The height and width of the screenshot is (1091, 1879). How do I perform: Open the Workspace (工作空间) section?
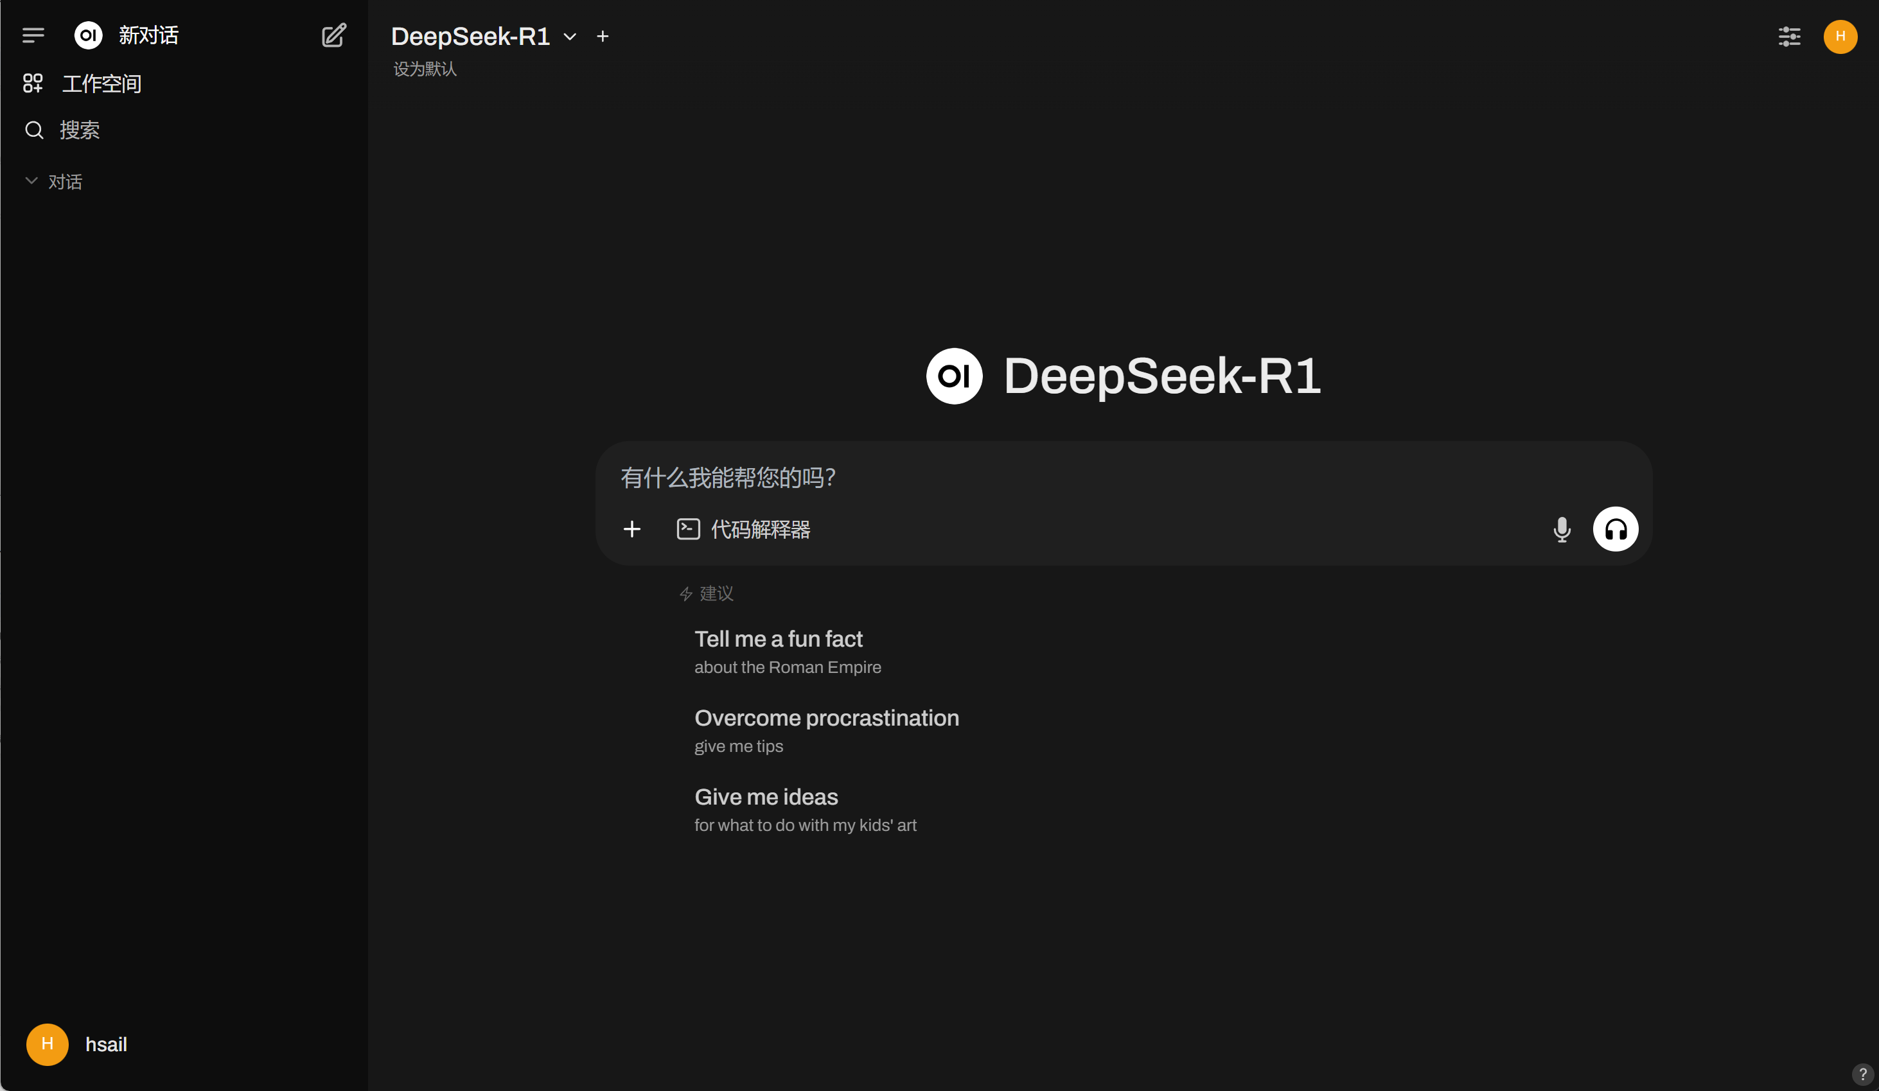point(101,83)
